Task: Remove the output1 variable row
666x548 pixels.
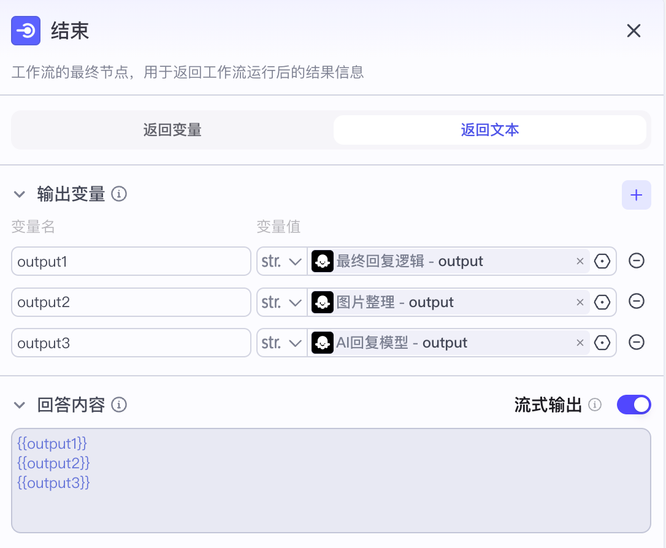Action: 637,261
